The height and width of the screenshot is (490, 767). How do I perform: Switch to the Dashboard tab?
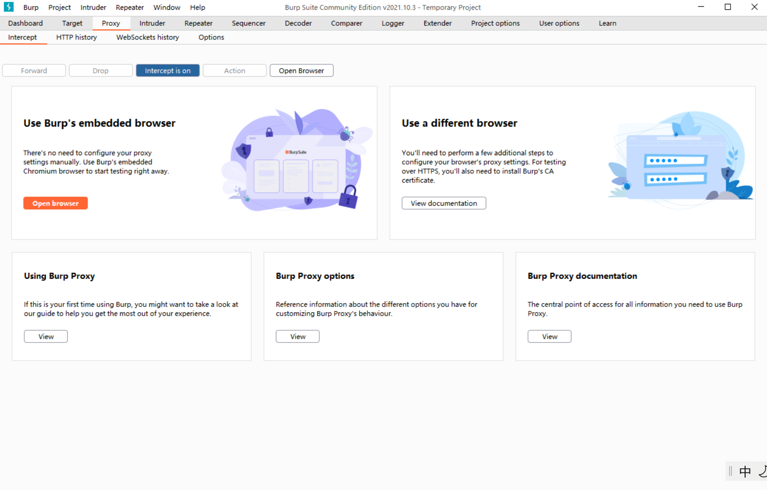tap(25, 23)
